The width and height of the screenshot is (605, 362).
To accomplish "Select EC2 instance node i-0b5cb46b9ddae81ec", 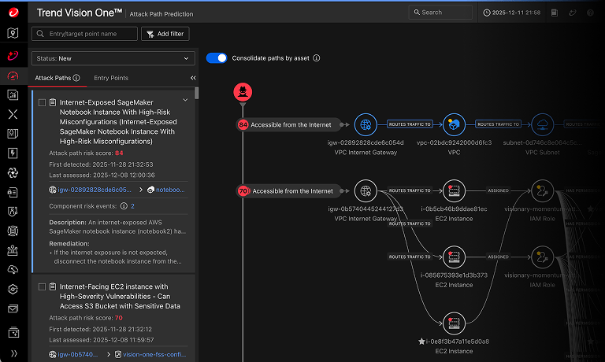I will click(454, 190).
